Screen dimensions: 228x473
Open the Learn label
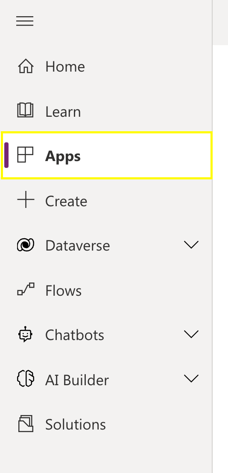tap(63, 112)
